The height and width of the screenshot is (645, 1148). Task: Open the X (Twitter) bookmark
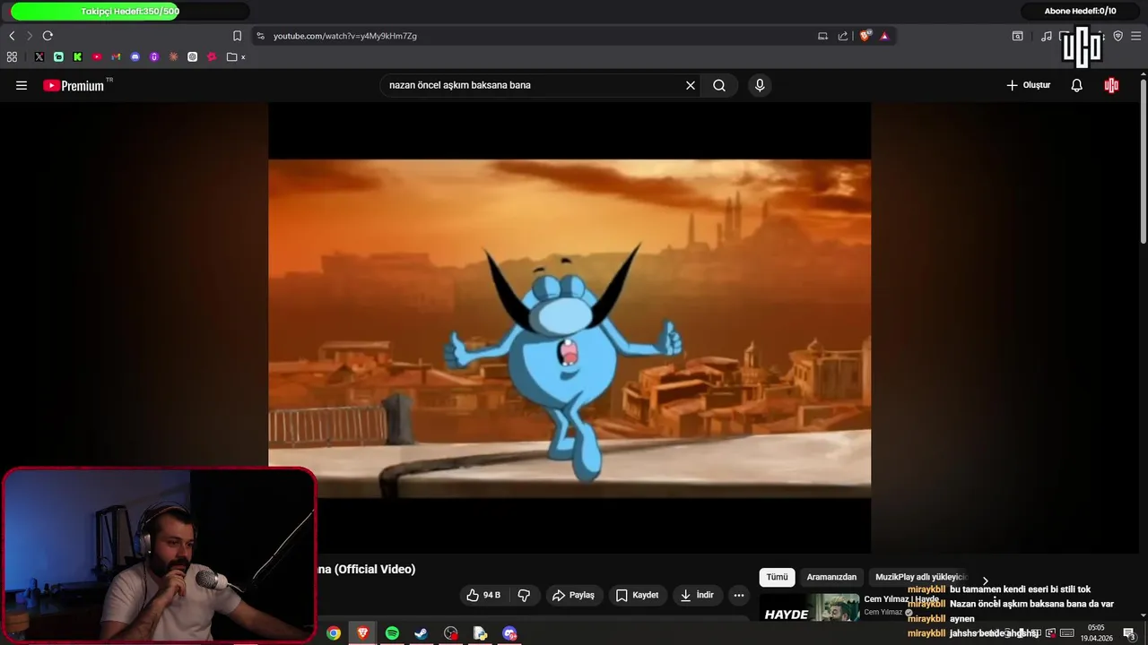(x=39, y=56)
